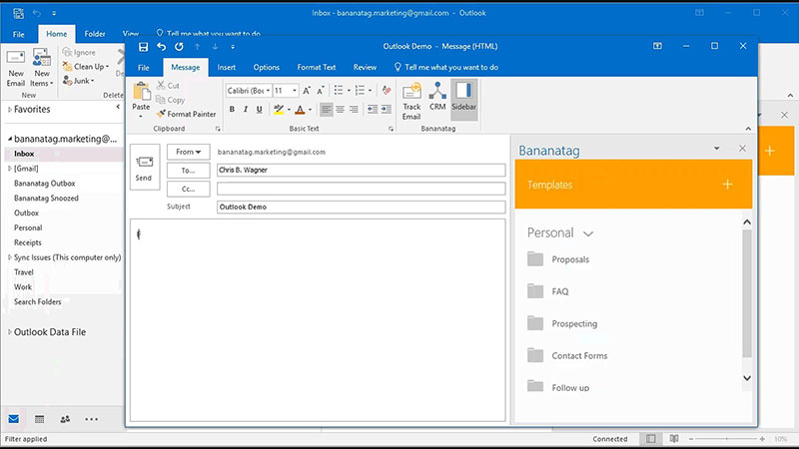Click the Bananatag Track Email button
The height and width of the screenshot is (449, 799).
(411, 101)
